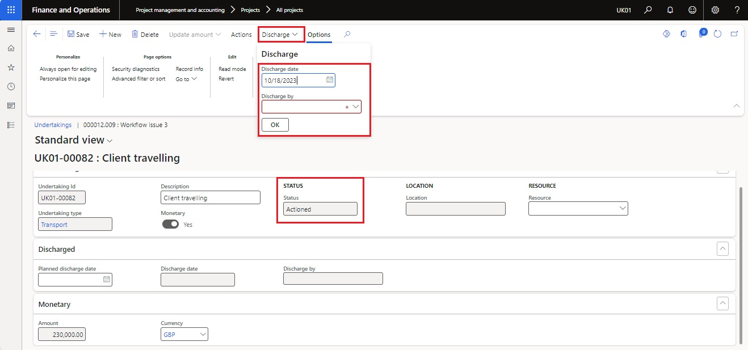Screen dimensions: 748x350
Task: Open the app launcher waffle icon
Action: 11,10
